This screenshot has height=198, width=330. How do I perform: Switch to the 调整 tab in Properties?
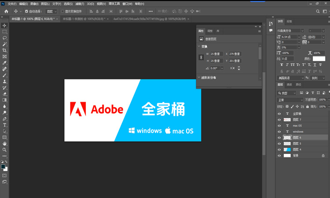[x=210, y=31]
